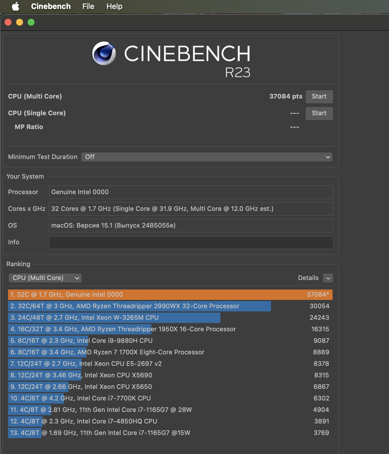The width and height of the screenshot is (389, 454).
Task: Click the Processor name field
Action: pos(191,192)
